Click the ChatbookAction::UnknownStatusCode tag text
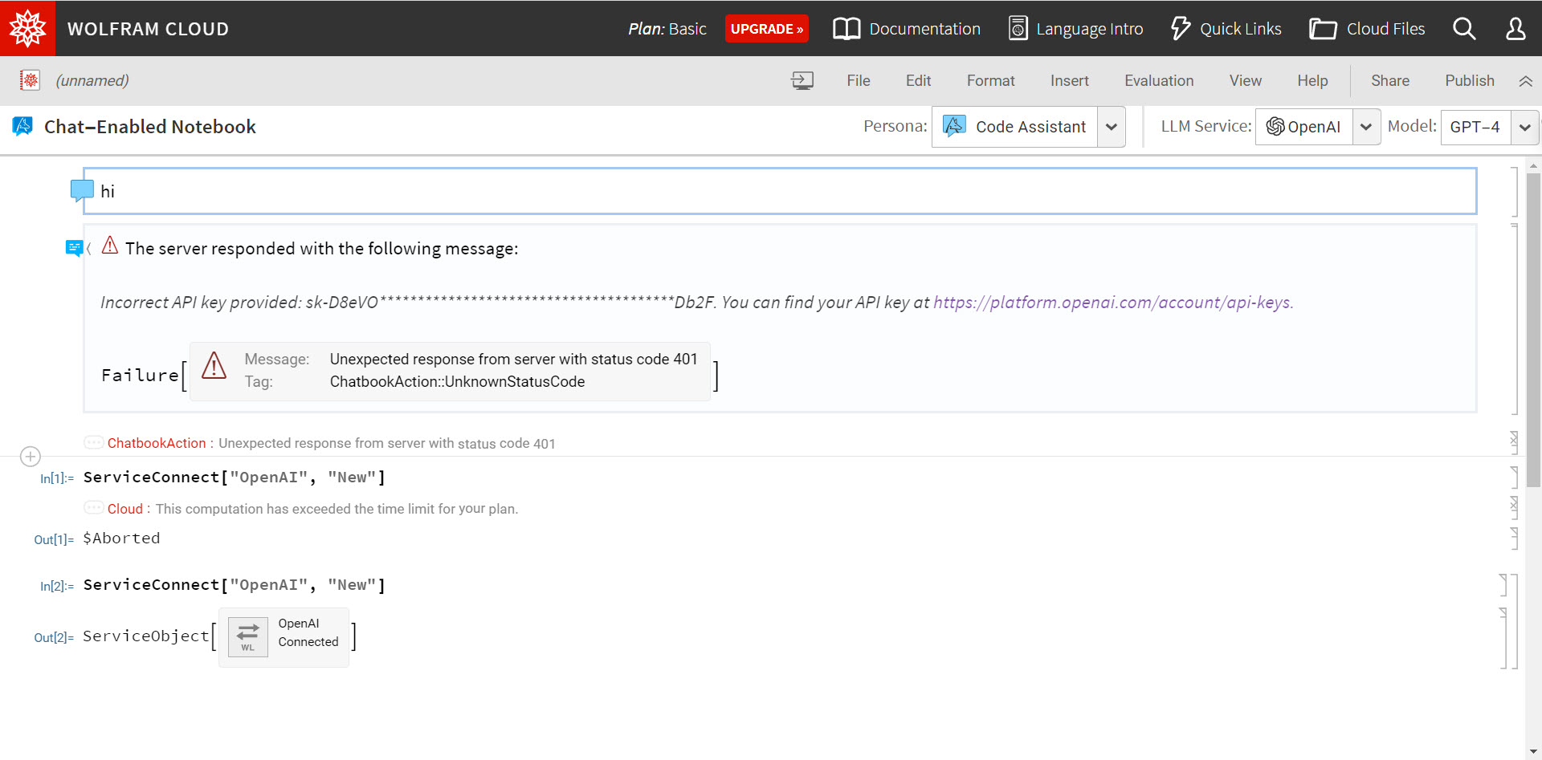This screenshot has height=760, width=1542. click(x=457, y=381)
